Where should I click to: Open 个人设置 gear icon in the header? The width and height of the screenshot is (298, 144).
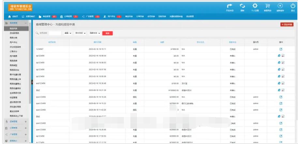tap(255, 6)
